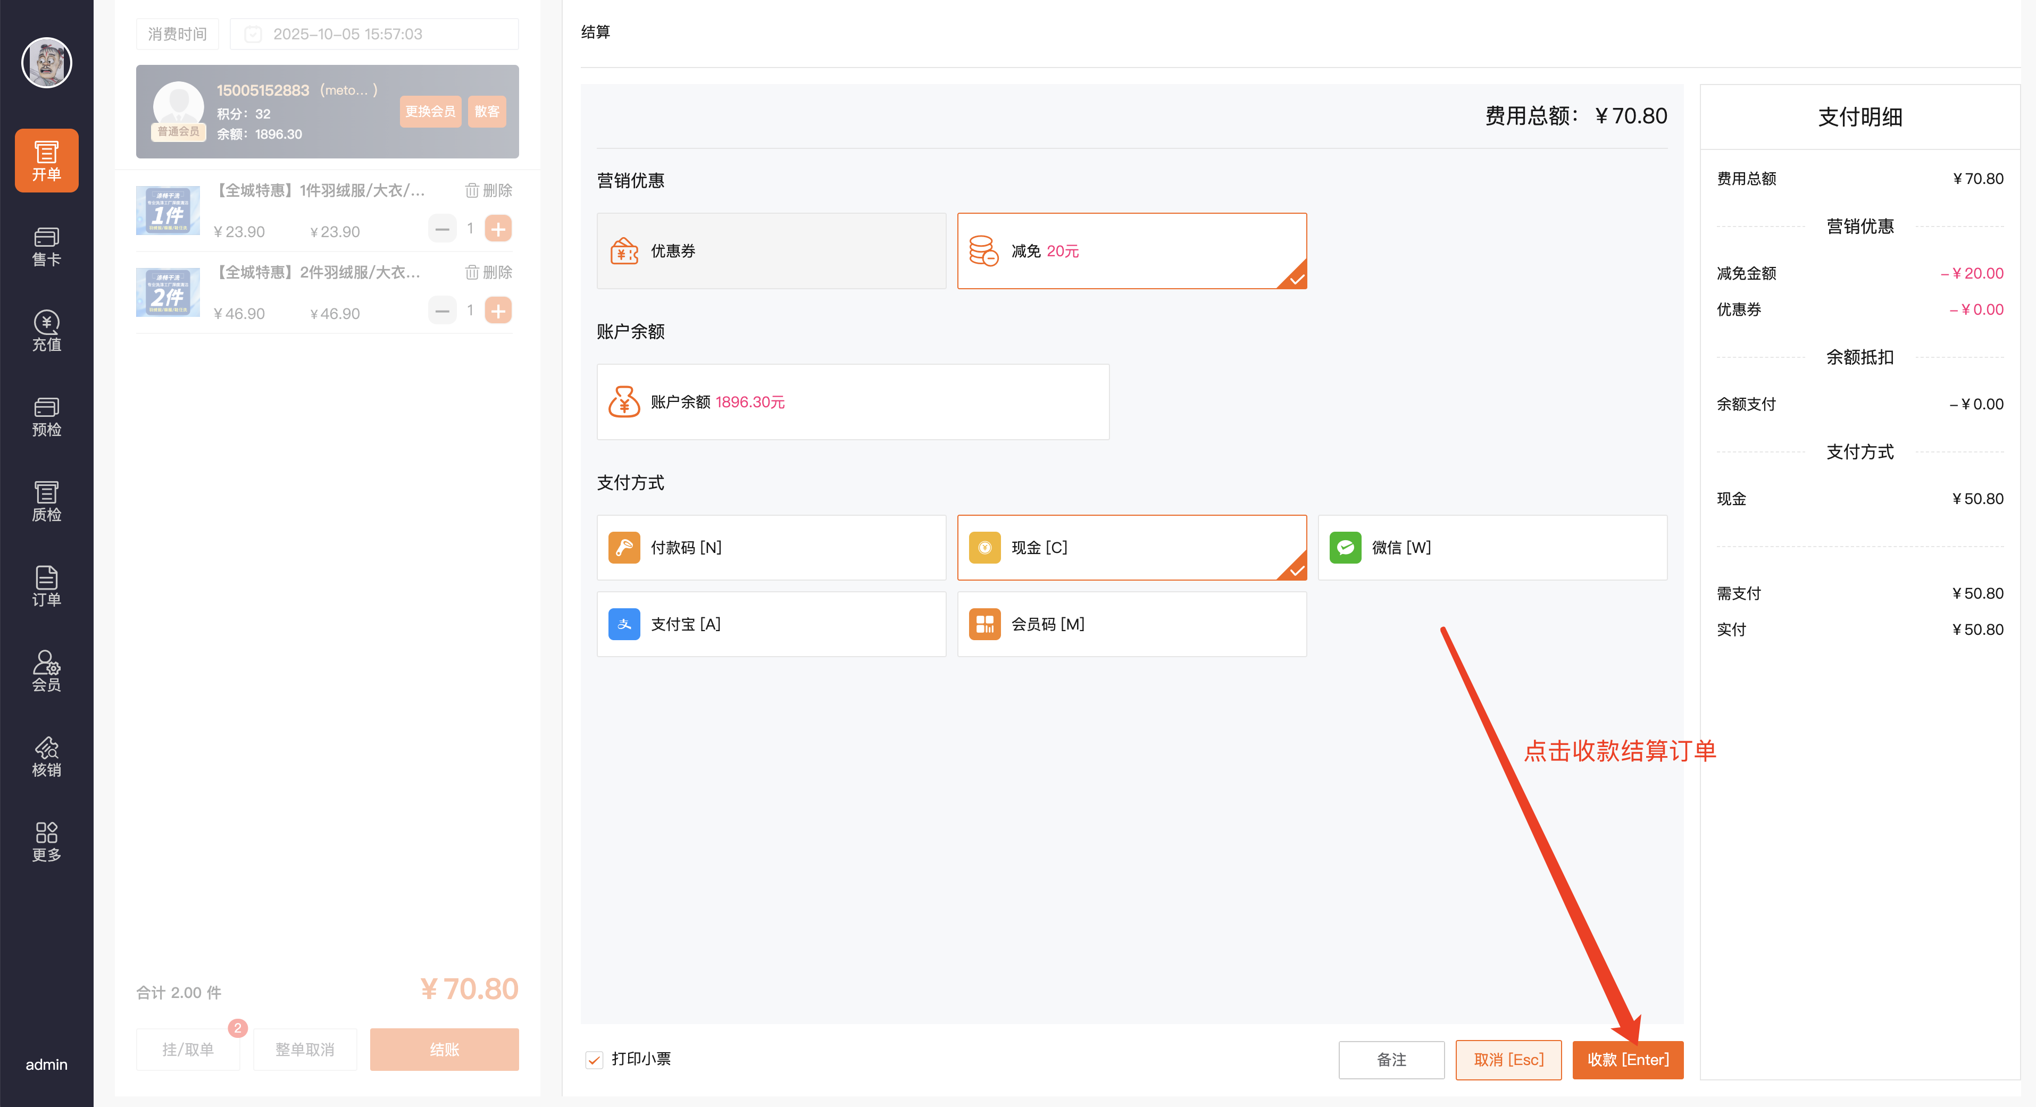Toggle the 打印小票 print receipt checkbox

594,1060
